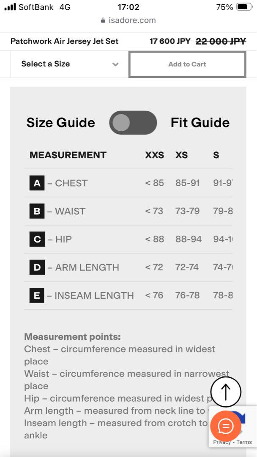Tap the chevron on size selector

click(115, 64)
